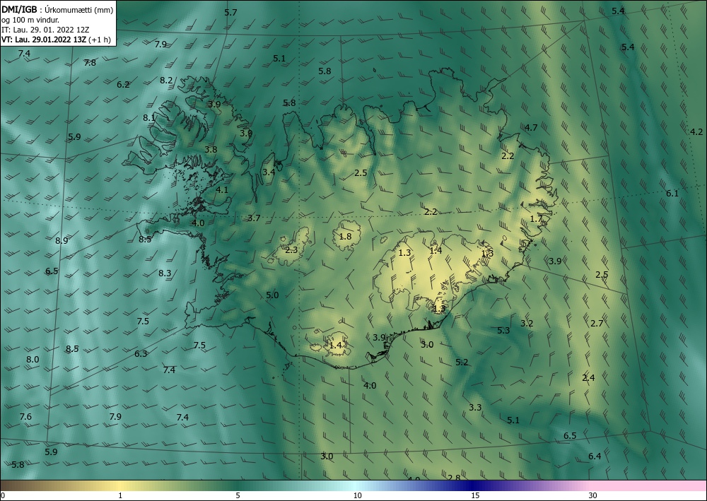The height and width of the screenshot is (501, 707).
Task: Click the 6.2 value northwest of the Westfjords
Action: [123, 84]
